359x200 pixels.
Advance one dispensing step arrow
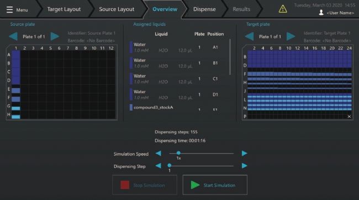tap(244, 166)
